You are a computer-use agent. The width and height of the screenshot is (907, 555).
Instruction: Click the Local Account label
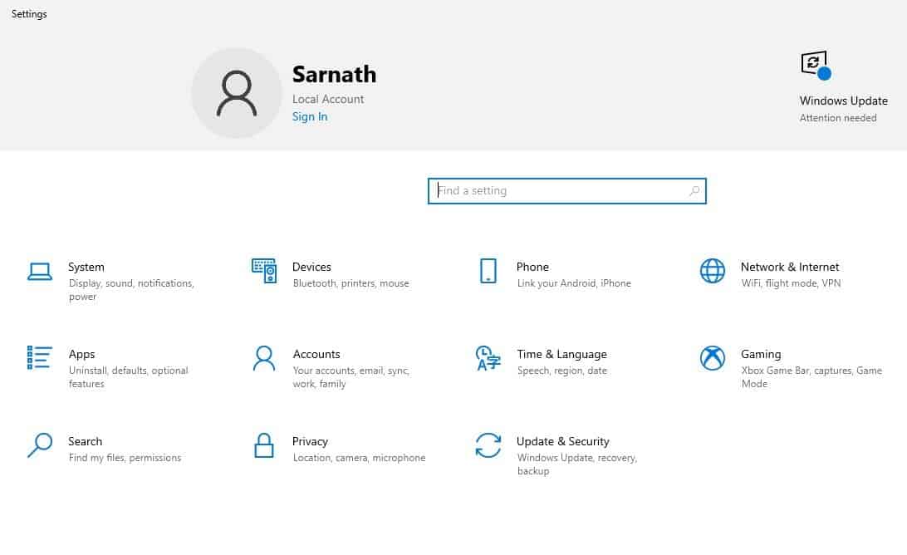click(x=328, y=98)
